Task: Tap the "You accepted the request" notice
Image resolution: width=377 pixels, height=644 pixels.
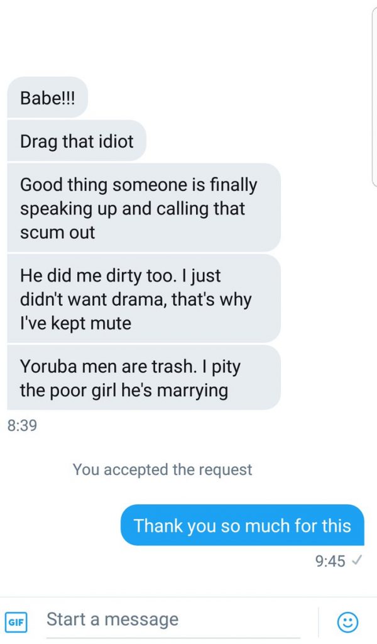Action: 162,469
